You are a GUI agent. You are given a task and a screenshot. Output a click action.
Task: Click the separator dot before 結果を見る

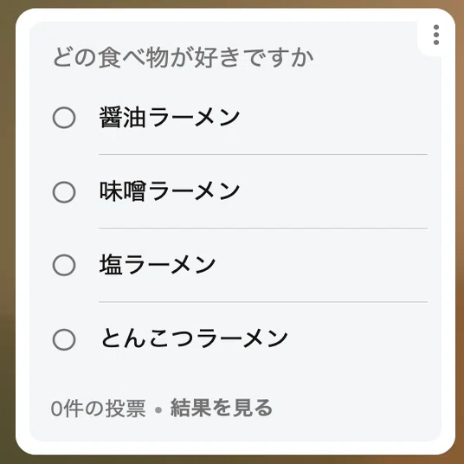coord(158,409)
